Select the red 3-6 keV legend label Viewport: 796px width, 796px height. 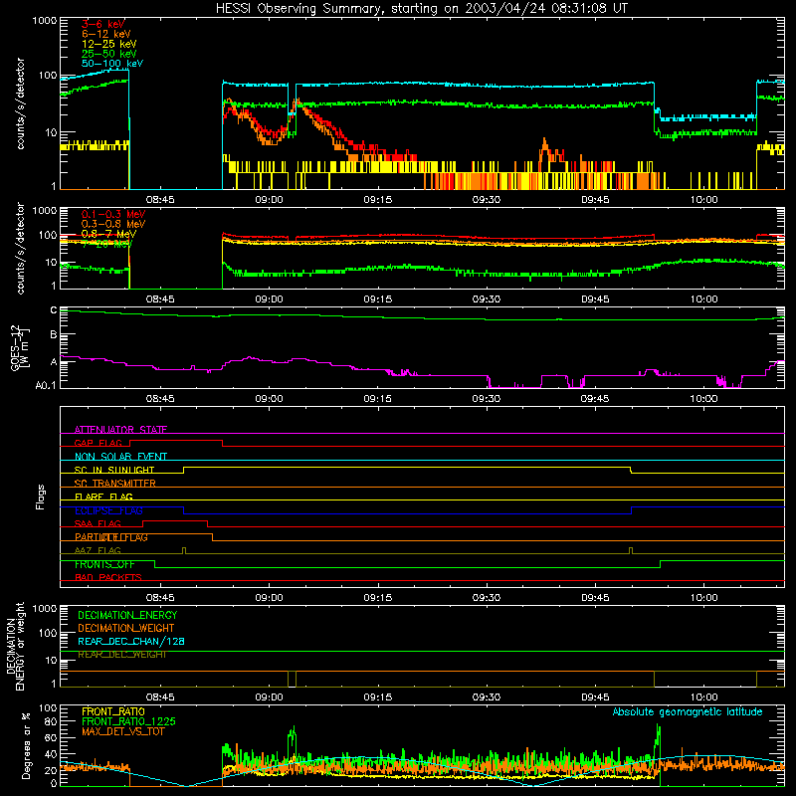pyautogui.click(x=102, y=24)
